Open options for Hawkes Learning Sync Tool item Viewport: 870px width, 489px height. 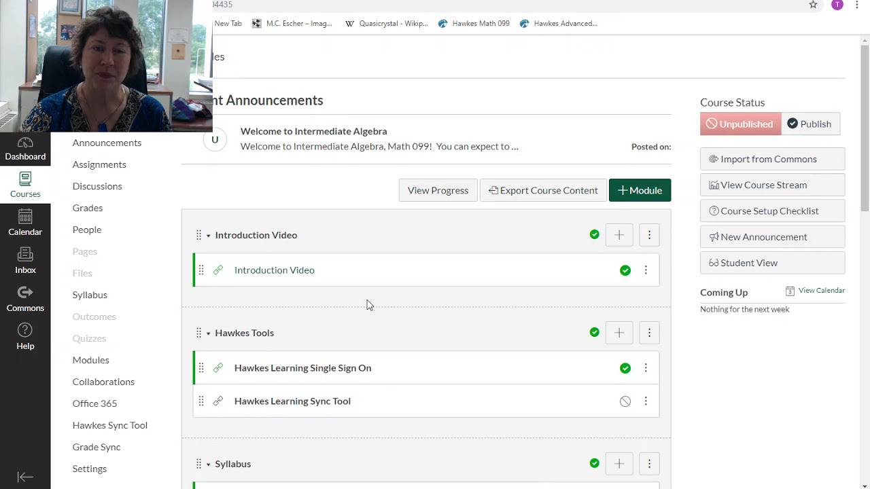(x=646, y=401)
